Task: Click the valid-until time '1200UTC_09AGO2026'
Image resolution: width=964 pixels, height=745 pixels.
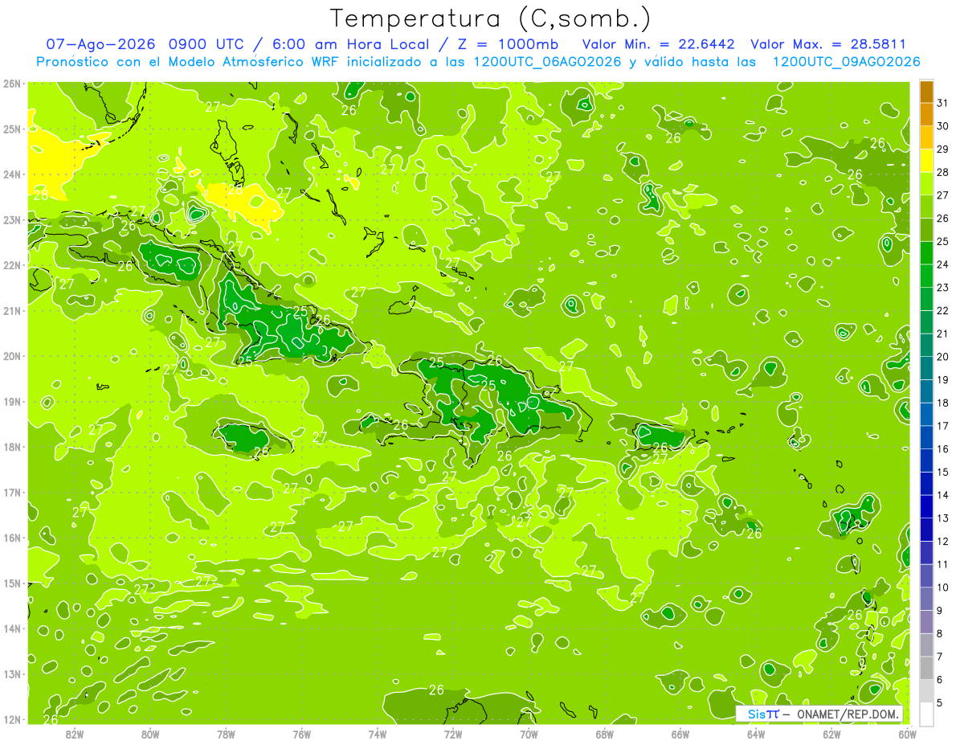Action: click(x=846, y=62)
